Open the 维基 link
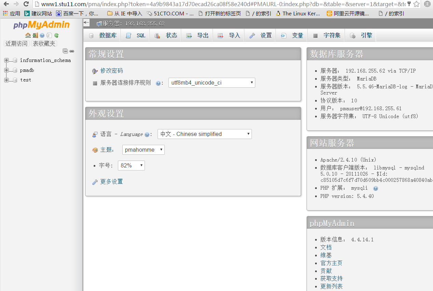Image resolution: width=433 pixels, height=291 pixels. pyautogui.click(x=326, y=255)
